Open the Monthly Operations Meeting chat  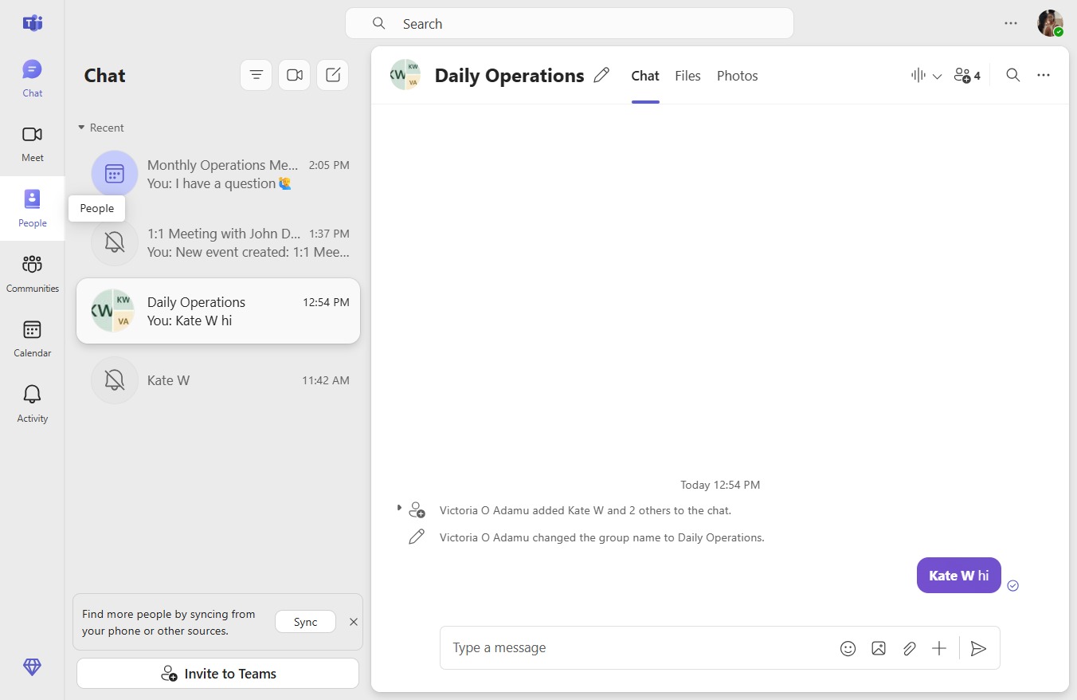point(218,174)
